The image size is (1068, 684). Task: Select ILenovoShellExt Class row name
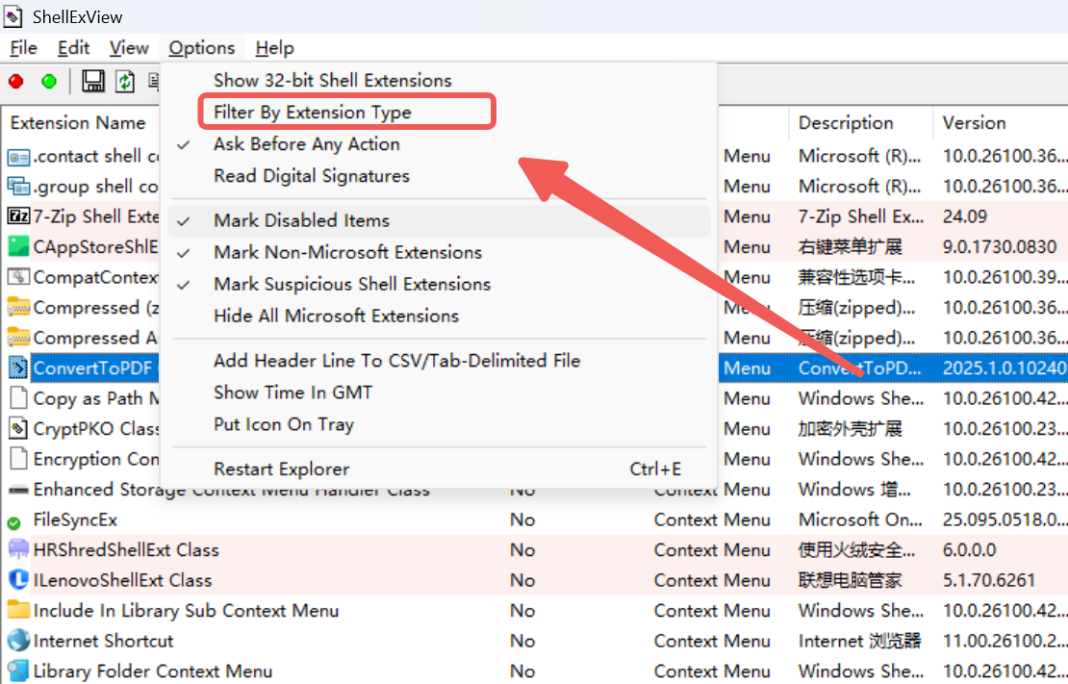122,580
